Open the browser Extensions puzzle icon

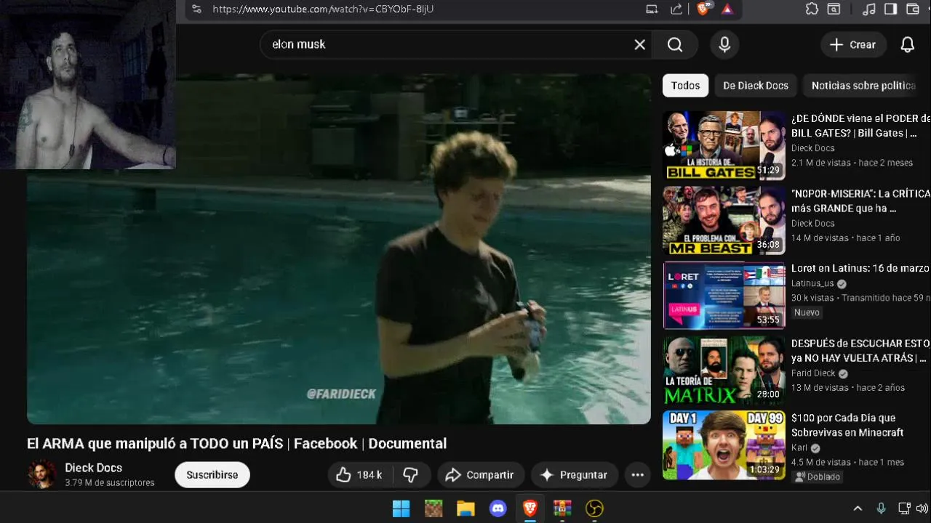point(812,9)
